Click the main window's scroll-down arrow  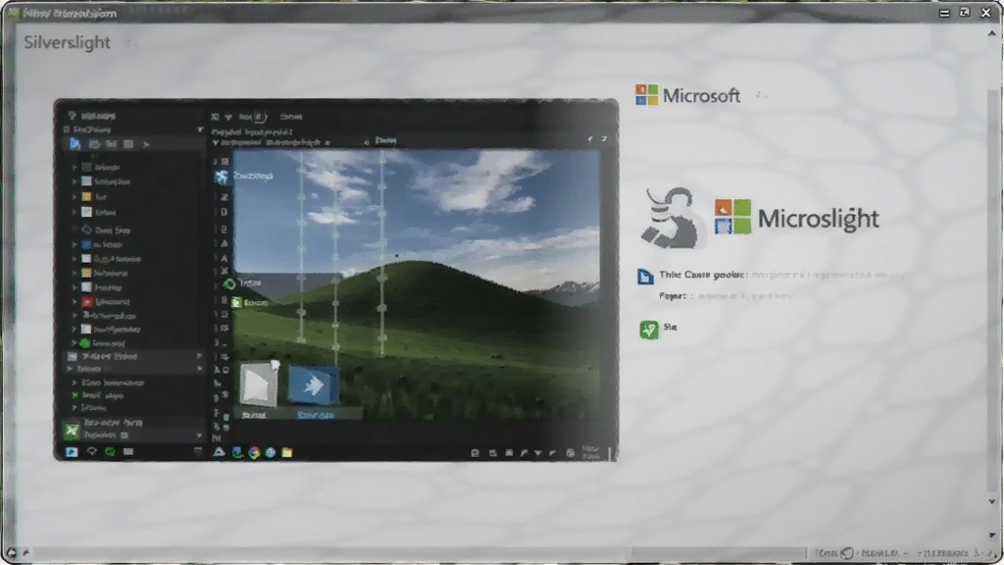pos(992,502)
